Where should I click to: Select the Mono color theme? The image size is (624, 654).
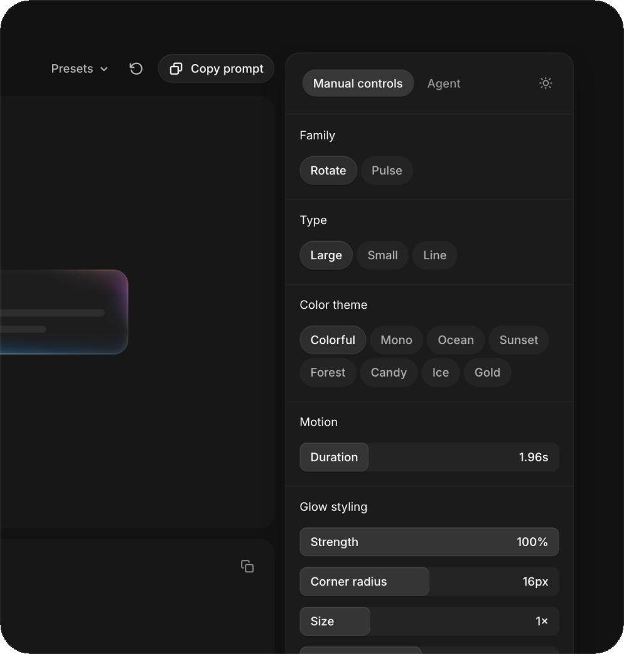[x=396, y=340]
